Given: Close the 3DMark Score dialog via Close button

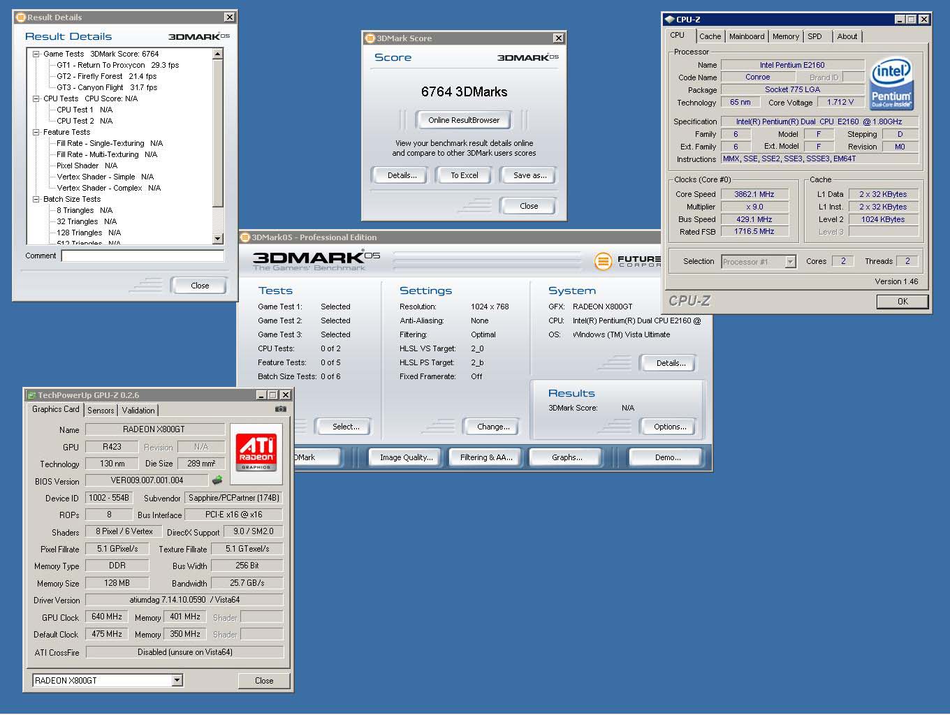Looking at the screenshot, I should pos(529,206).
